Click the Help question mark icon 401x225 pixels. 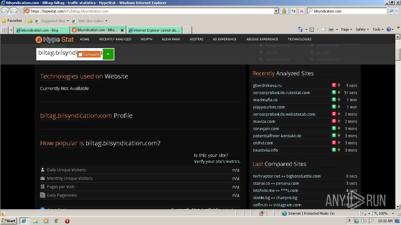point(389,29)
